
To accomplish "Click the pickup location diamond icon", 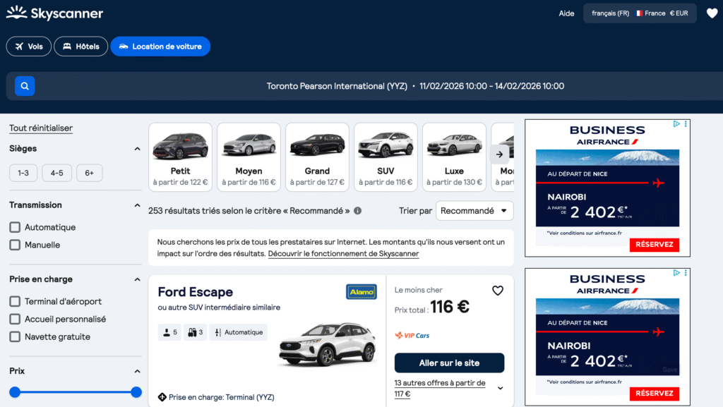I will (162, 397).
